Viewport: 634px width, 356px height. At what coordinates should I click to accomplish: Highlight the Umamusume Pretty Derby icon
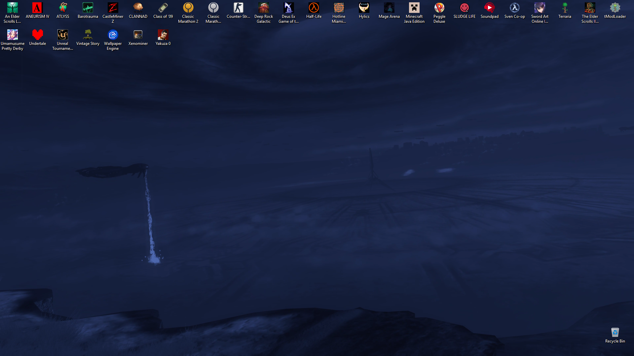(13, 40)
